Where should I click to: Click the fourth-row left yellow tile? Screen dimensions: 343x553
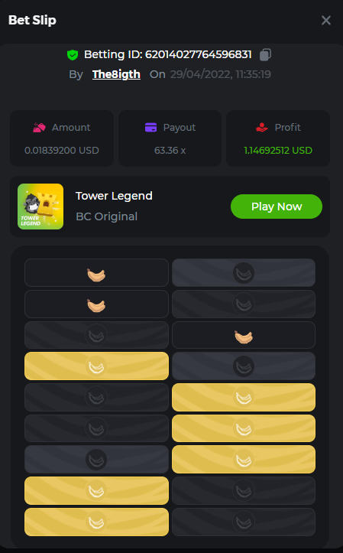96,366
